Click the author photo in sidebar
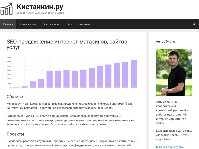Image resolution: width=199 pixels, height=149 pixels. (174, 72)
